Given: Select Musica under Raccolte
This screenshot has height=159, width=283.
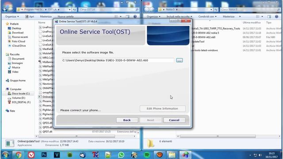Looking at the screenshot, I should click(16, 67).
